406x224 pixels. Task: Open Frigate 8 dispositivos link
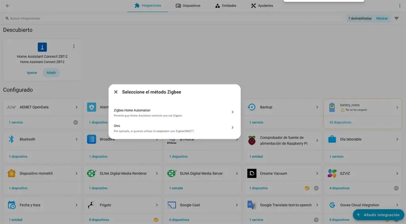pyautogui.click(x=99, y=220)
